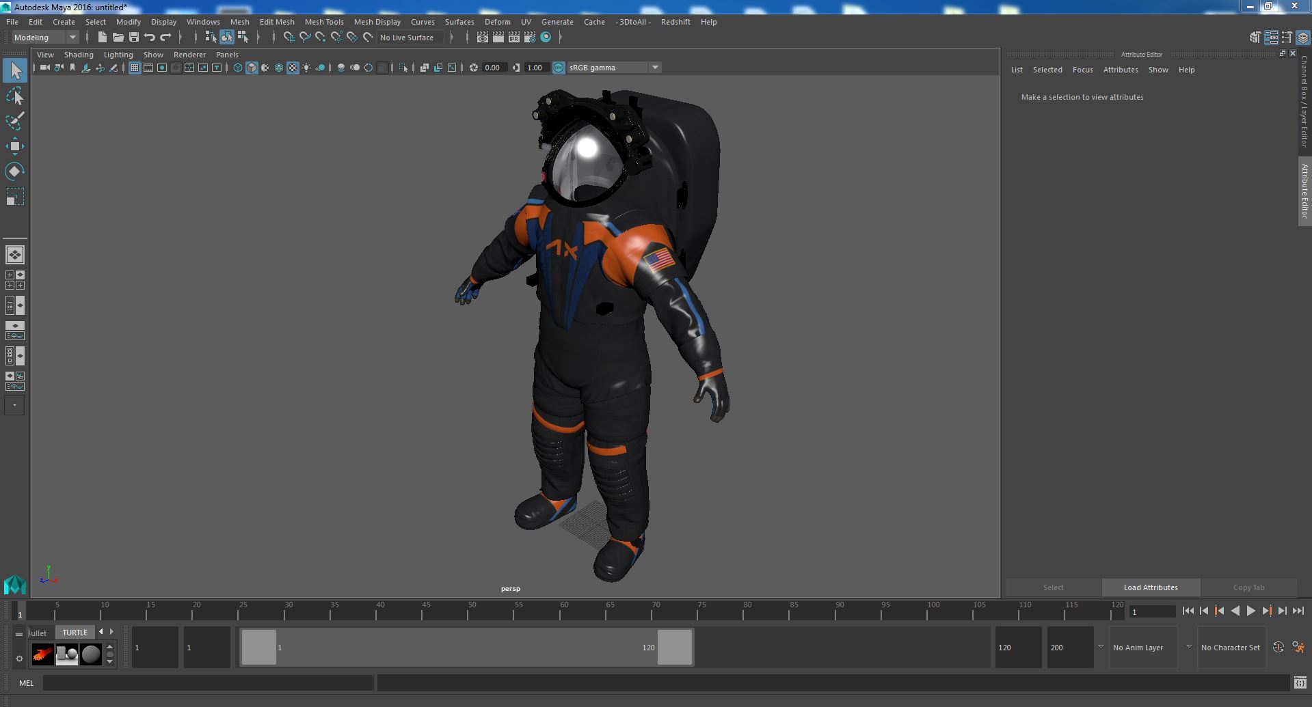Click the single perspective layout icon
Image resolution: width=1312 pixels, height=707 pixels.
(x=15, y=255)
